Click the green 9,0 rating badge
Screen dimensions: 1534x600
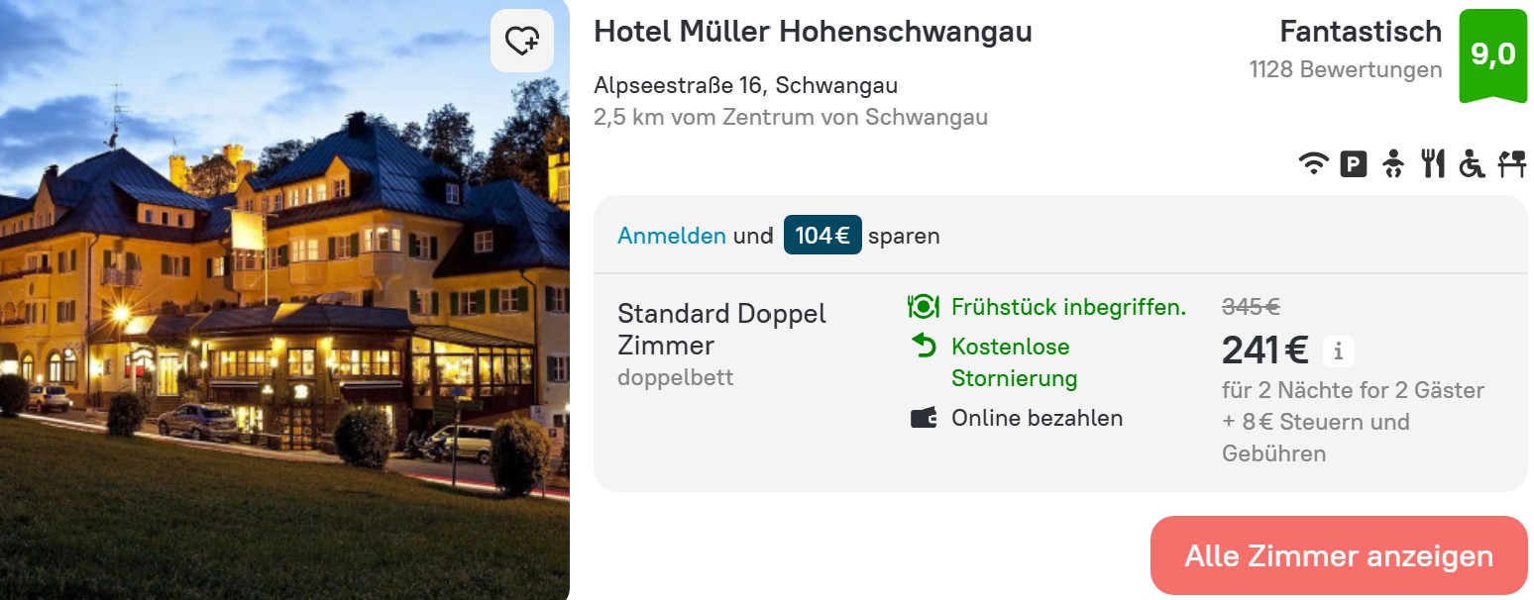coord(1492,54)
